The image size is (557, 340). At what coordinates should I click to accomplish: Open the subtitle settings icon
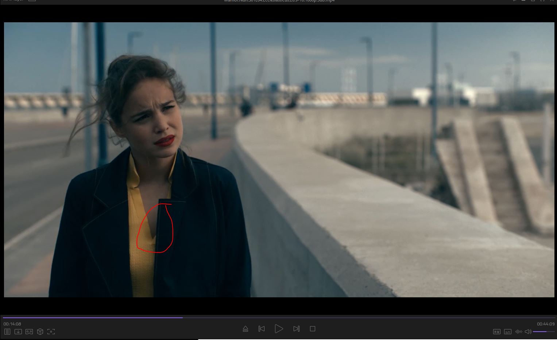click(507, 332)
